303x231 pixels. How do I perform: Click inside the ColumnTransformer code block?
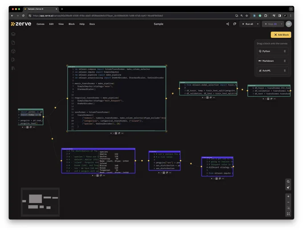(x=117, y=99)
